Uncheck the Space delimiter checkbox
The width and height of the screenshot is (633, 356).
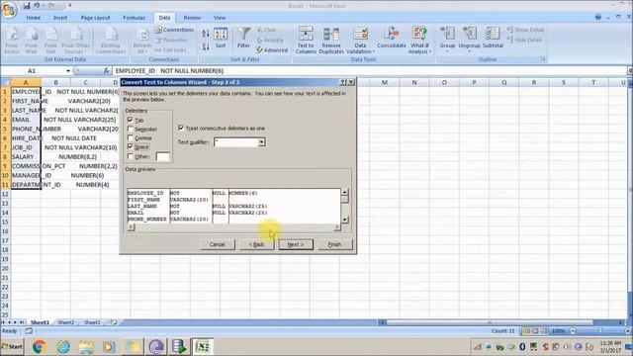[x=130, y=146]
